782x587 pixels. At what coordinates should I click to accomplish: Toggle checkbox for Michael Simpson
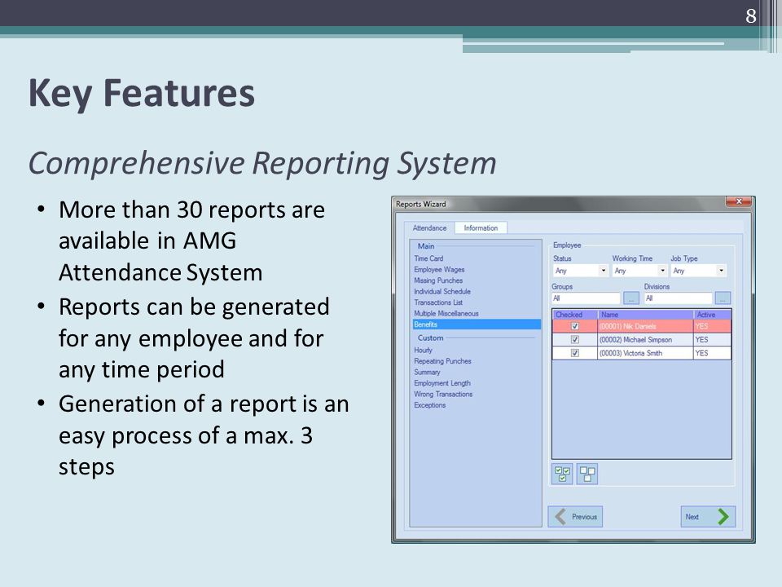coord(575,339)
